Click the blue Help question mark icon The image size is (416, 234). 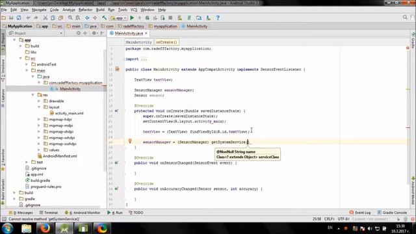[x=218, y=18]
